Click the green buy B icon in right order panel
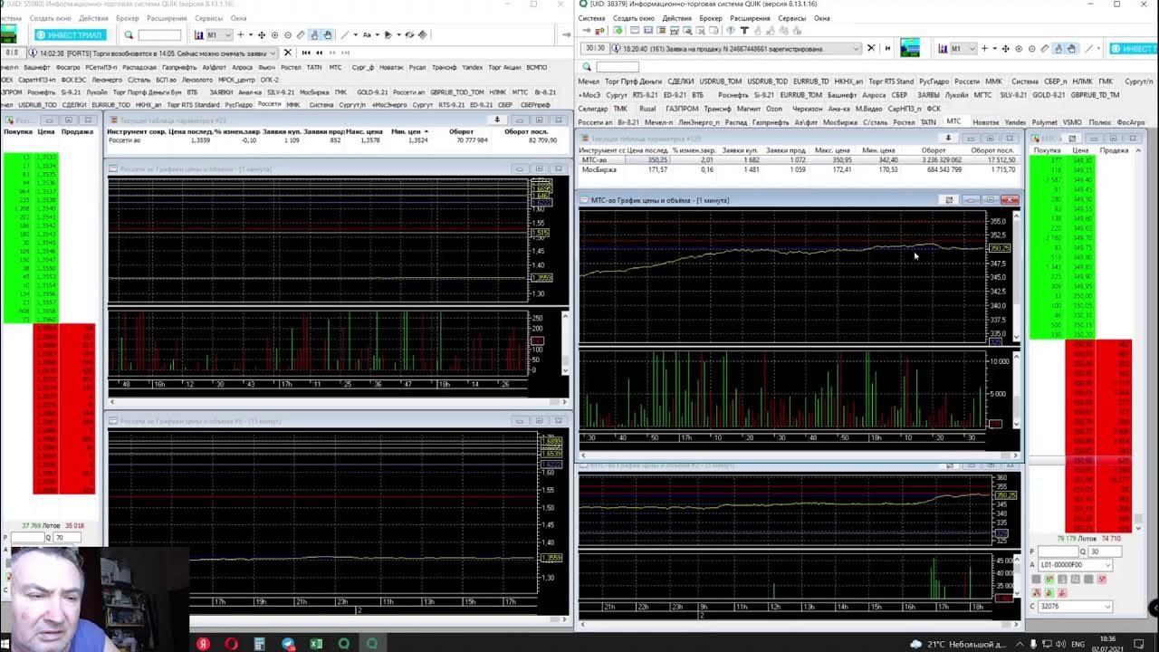 tap(1049, 580)
